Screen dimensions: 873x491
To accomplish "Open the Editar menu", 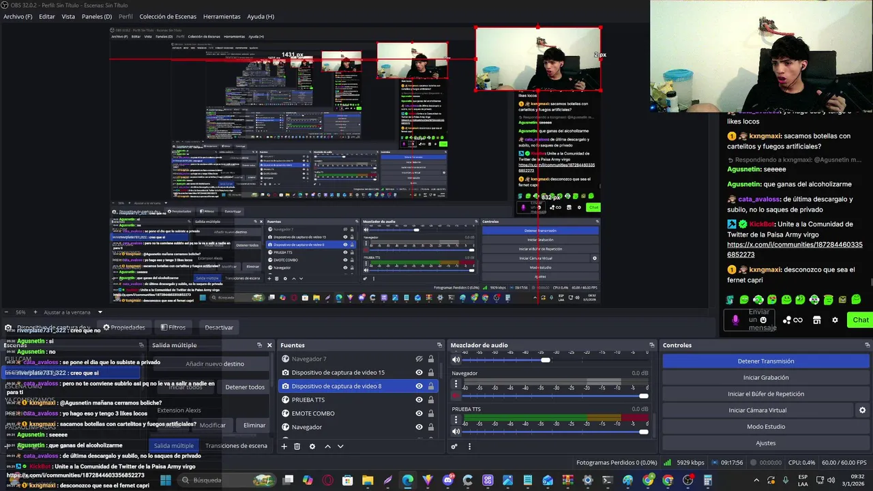I will click(x=47, y=16).
